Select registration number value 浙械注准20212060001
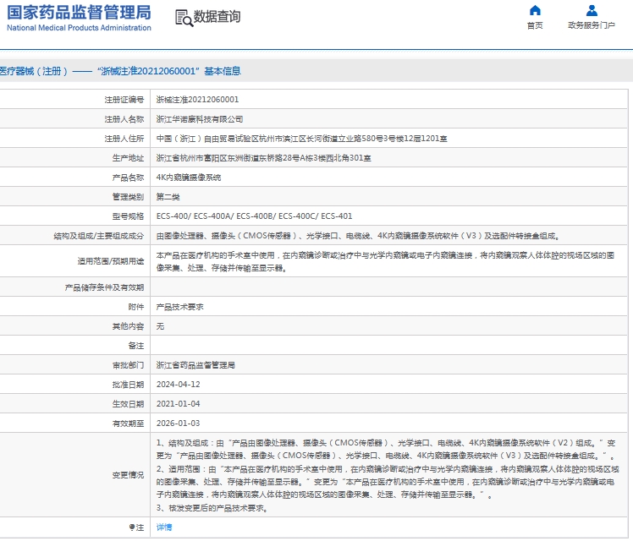Image resolution: width=633 pixels, height=541 pixels. click(x=197, y=100)
